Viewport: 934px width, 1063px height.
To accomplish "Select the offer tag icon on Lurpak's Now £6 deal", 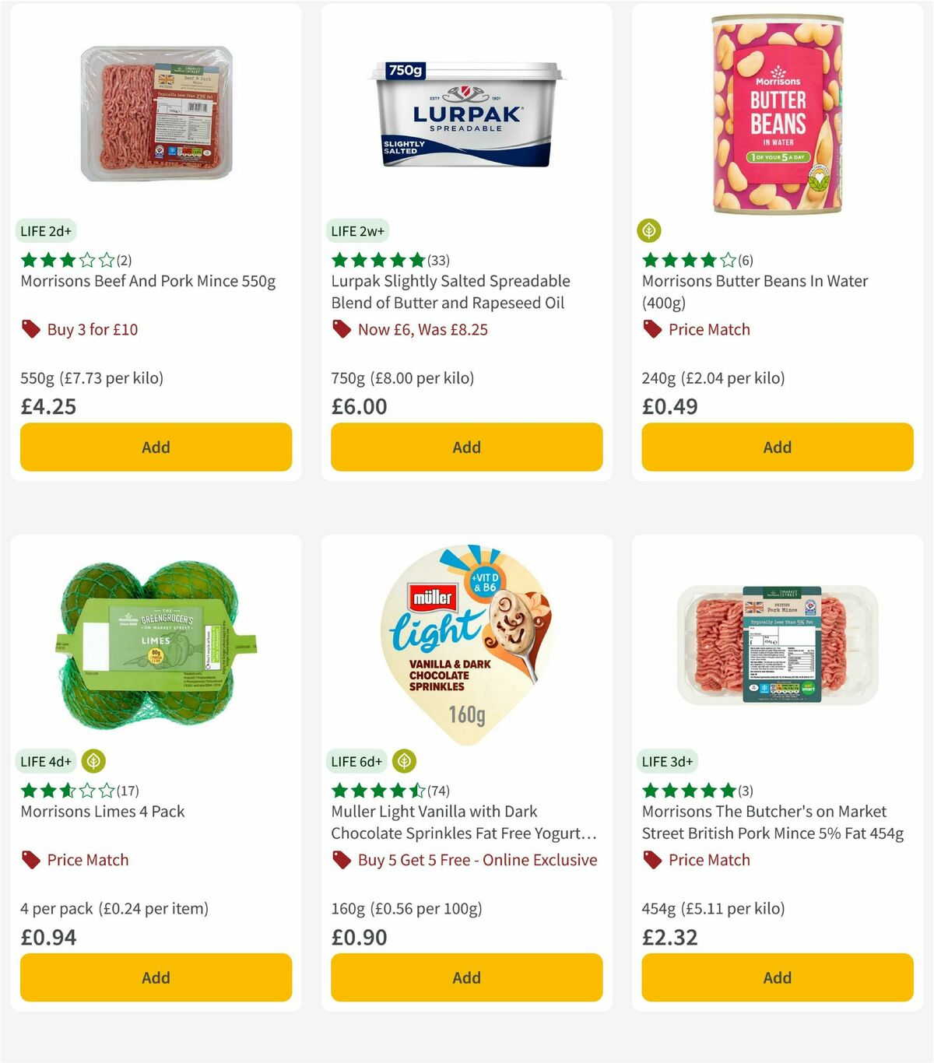I will tap(341, 329).
